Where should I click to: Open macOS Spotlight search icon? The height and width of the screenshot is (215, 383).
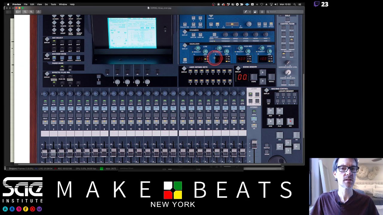click(x=295, y=4)
